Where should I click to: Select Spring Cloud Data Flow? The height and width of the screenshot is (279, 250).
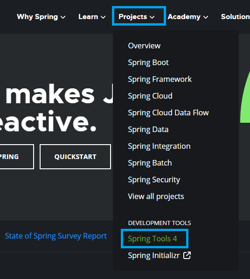pyautogui.click(x=168, y=113)
